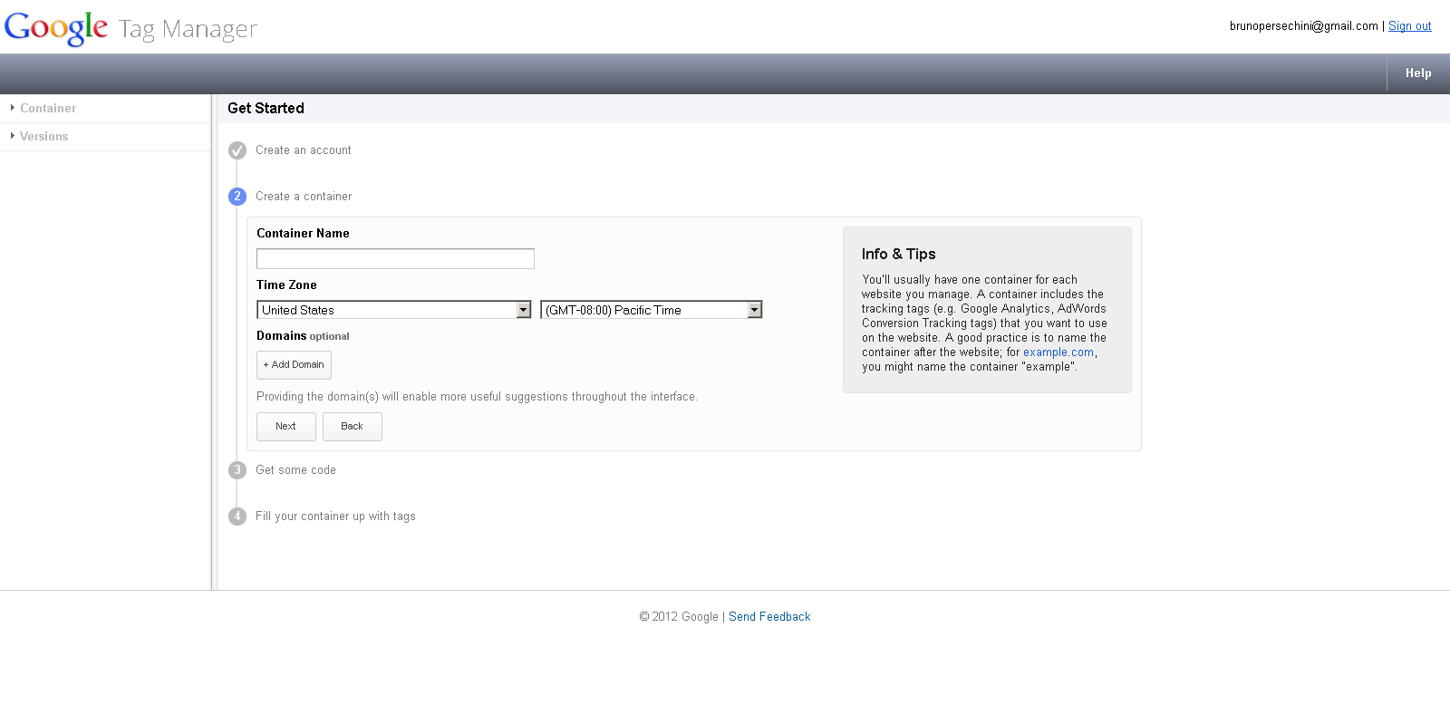Screen dimensions: 1450x714
Task: Select Fill your container up with tags
Action: tap(335, 516)
